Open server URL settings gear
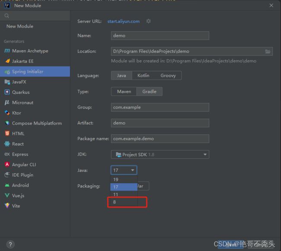Image resolution: width=281 pixels, height=251 pixels. (x=148, y=21)
